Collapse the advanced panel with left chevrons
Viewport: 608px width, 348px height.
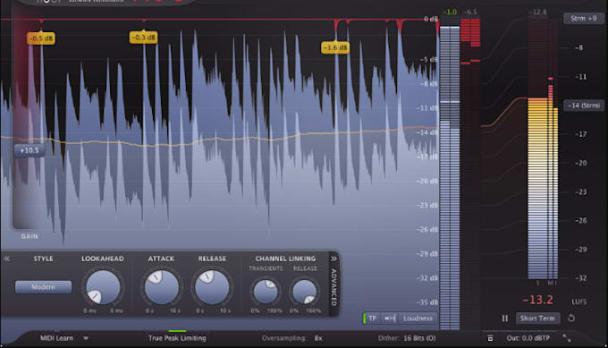tap(6, 259)
